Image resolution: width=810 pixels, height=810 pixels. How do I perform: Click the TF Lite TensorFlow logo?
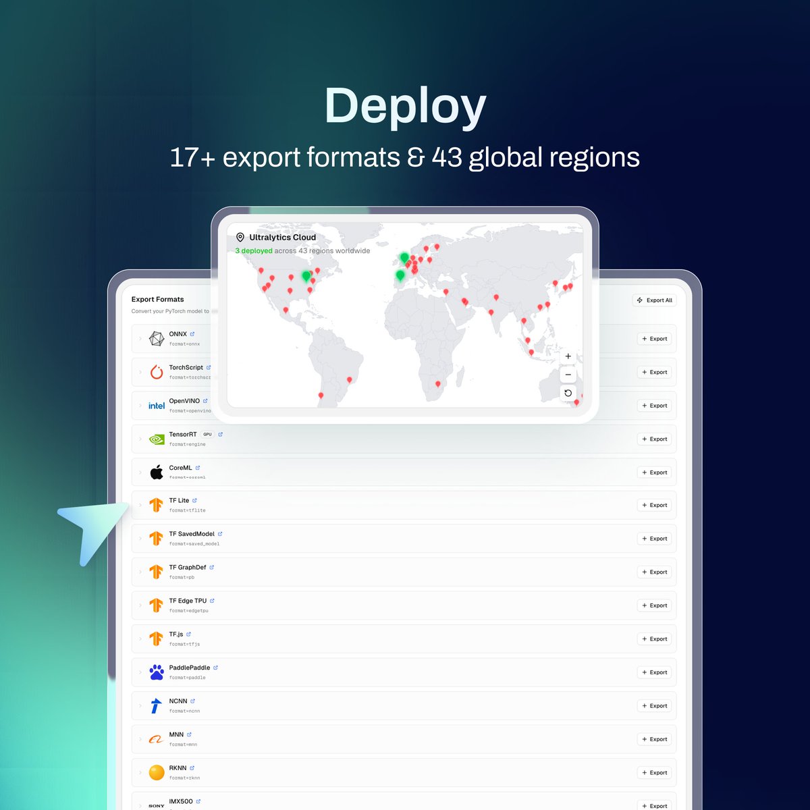[x=157, y=505]
